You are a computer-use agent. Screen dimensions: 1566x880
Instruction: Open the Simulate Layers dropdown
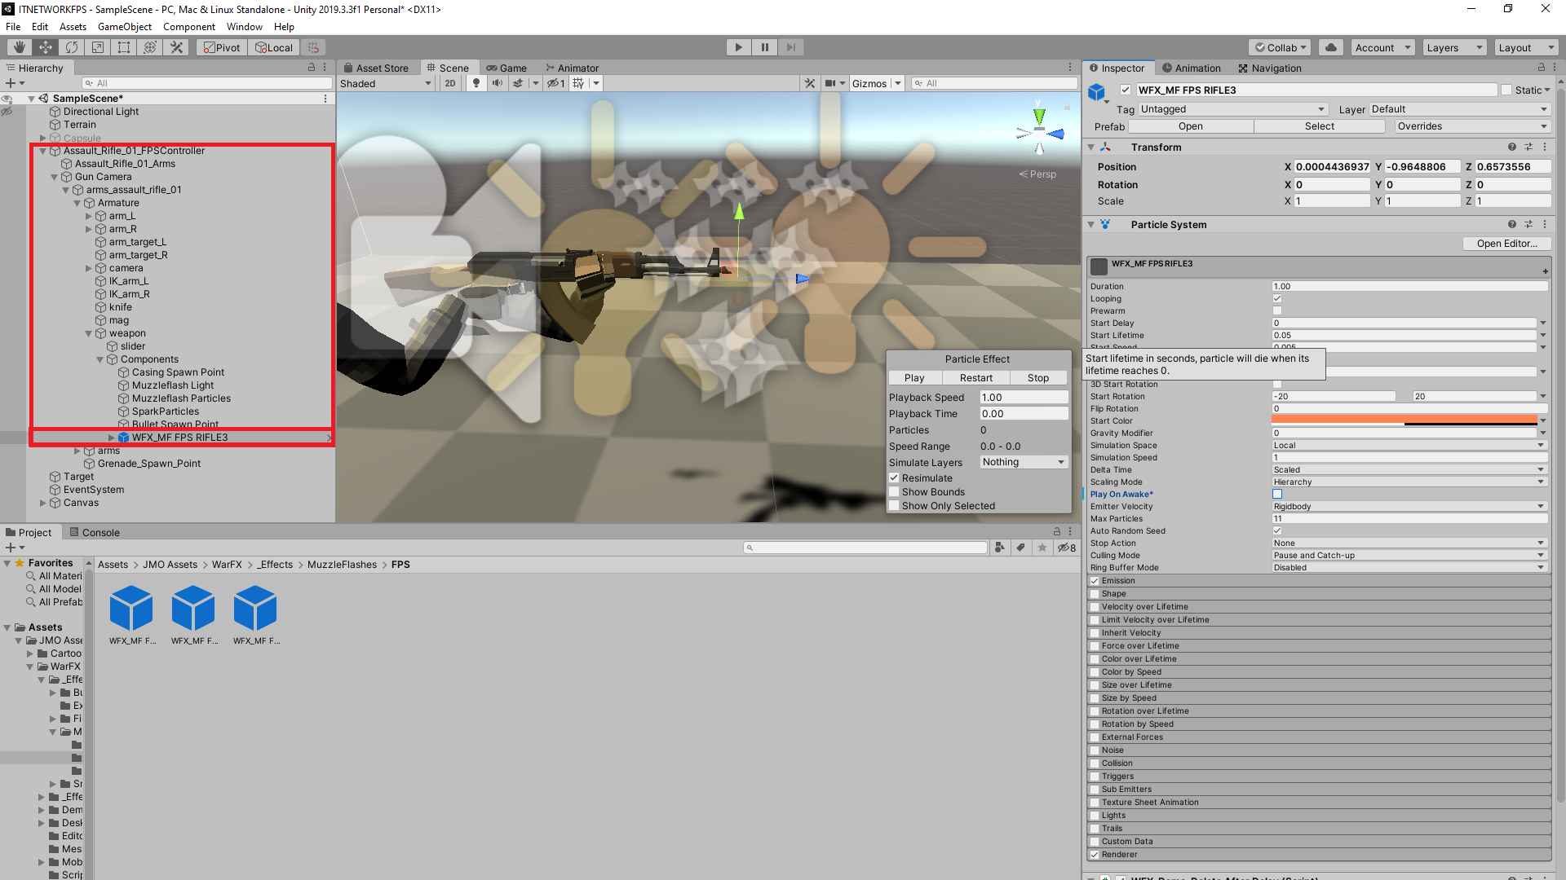[1023, 462]
